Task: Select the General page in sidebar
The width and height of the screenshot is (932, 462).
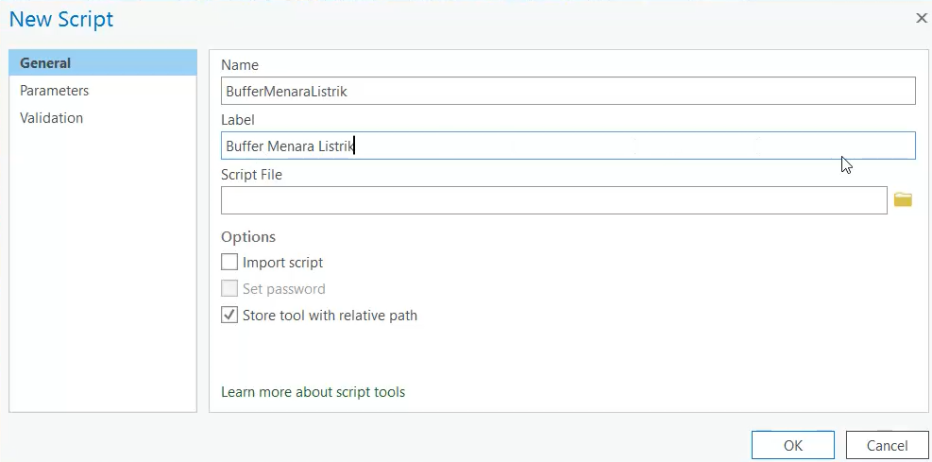Action: click(x=45, y=63)
